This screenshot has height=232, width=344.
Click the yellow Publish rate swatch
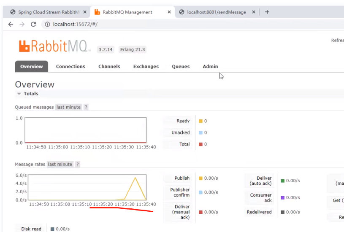(x=200, y=178)
